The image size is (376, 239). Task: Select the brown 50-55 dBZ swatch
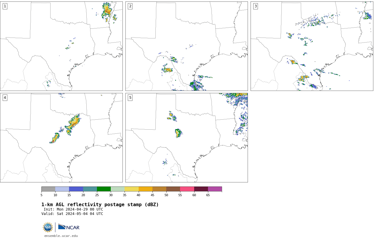(x=173, y=189)
